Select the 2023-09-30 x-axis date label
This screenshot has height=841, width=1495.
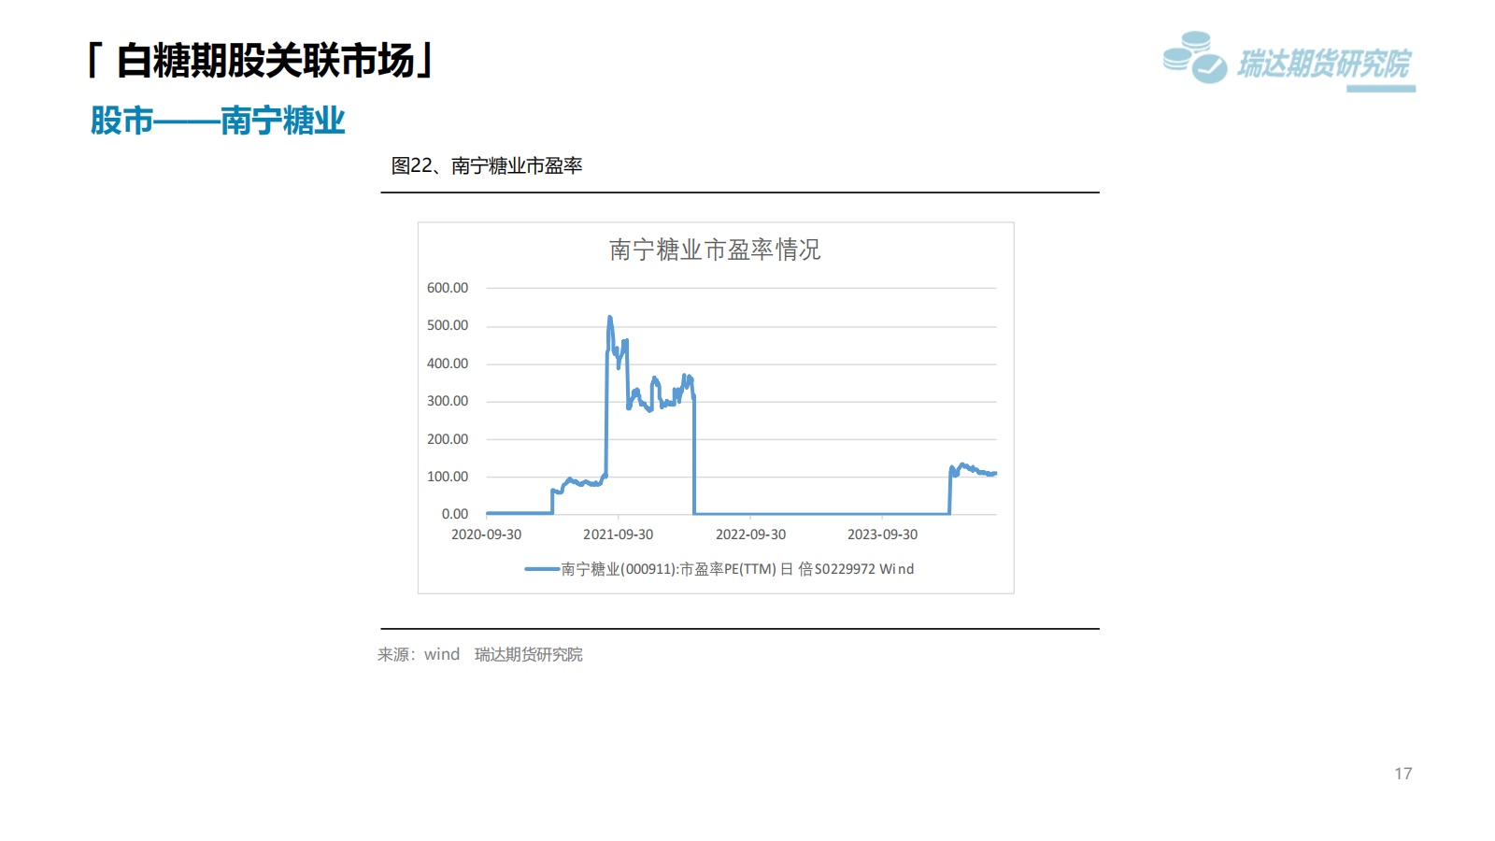[x=882, y=535]
